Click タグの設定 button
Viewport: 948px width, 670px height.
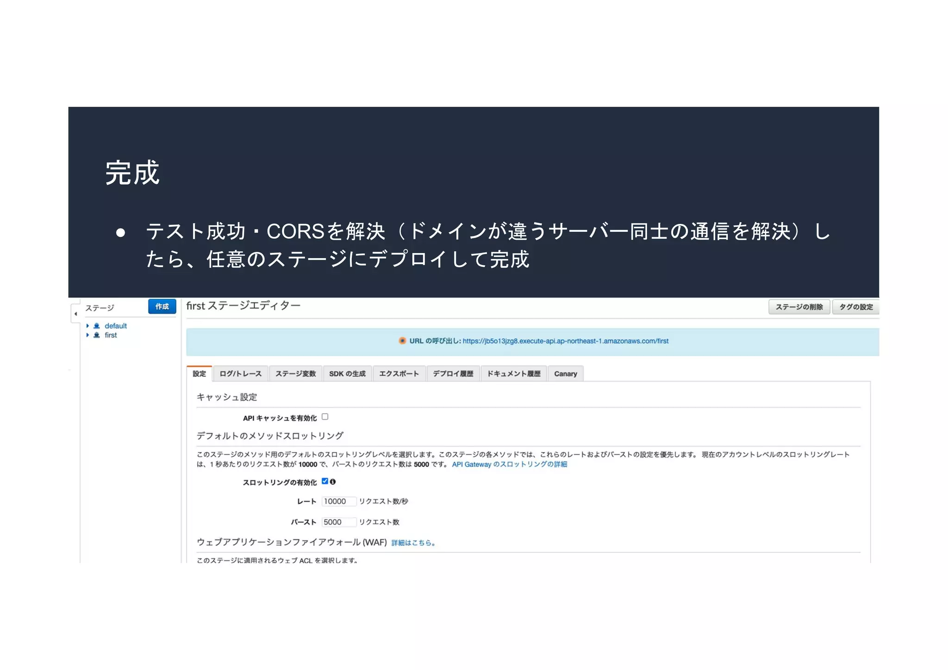(855, 307)
